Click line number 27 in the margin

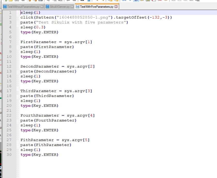(9, 140)
